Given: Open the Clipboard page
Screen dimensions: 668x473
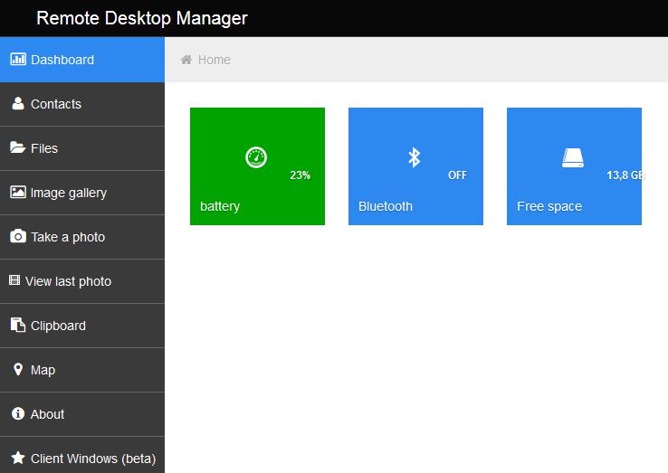Looking at the screenshot, I should (82, 326).
